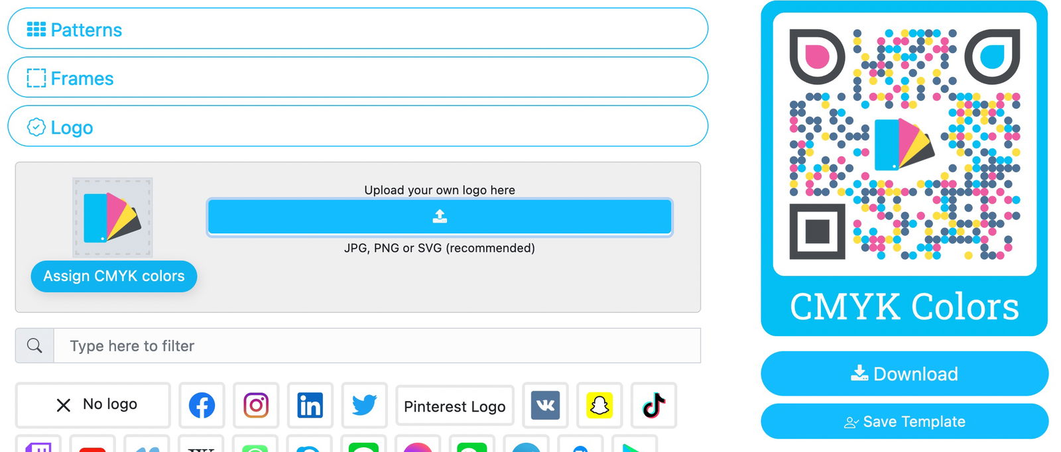Remove logo with No logo option
The image size is (1061, 452).
tap(93, 405)
